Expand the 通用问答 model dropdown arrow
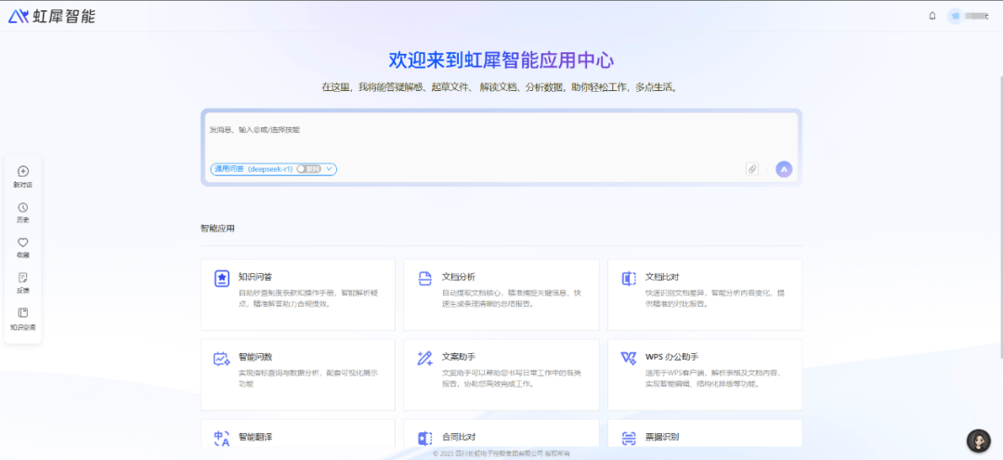Screen dimensions: 1003x460 331,169
